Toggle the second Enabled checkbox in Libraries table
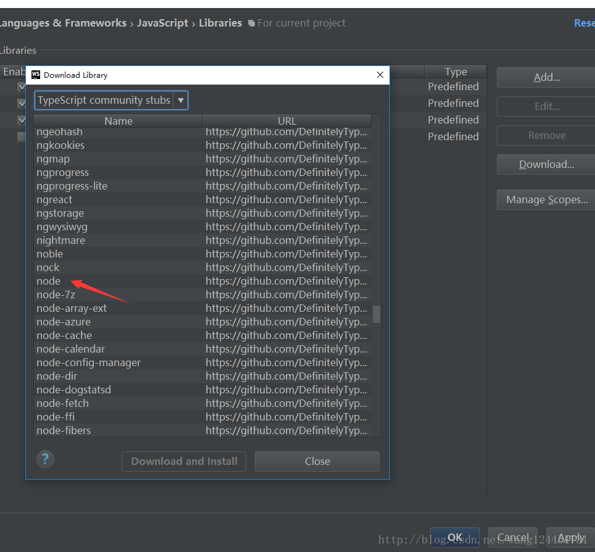The width and height of the screenshot is (595, 552). 22,104
